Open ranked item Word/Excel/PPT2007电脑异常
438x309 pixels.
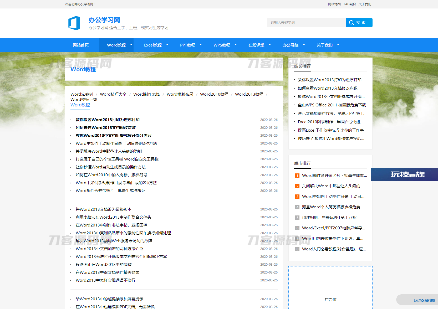(334, 228)
